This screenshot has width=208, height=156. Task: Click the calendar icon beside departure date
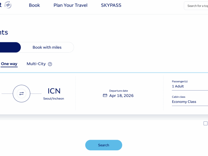tap(105, 95)
